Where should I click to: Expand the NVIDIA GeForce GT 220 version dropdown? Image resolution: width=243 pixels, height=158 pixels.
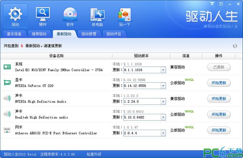[163, 85]
